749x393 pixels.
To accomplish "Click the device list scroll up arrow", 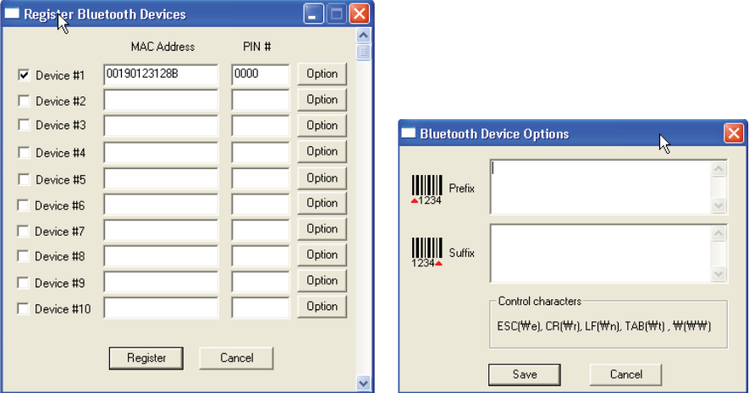I will pyautogui.click(x=364, y=35).
